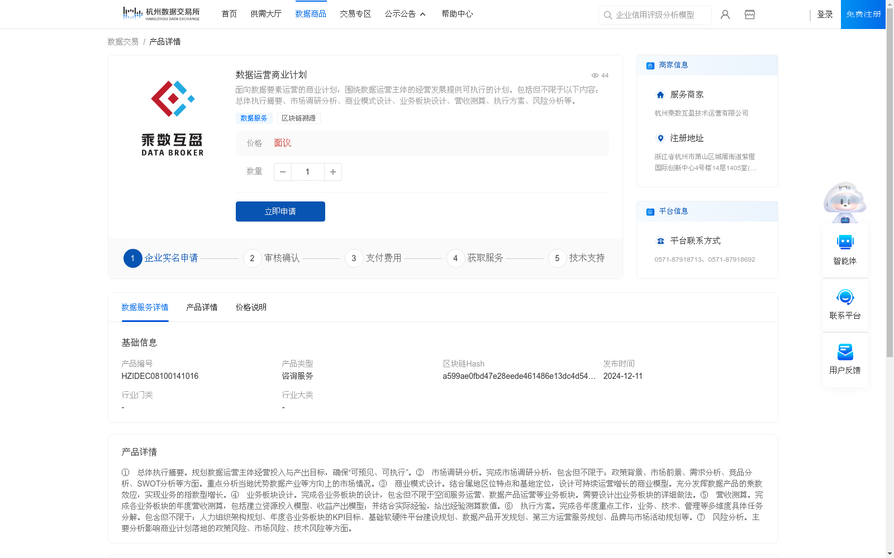Open the user profile icon
Screen dimensions: 894x558
coord(725,15)
